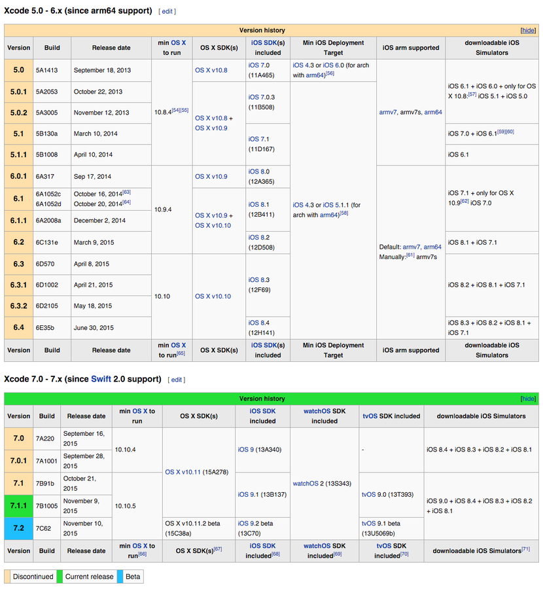Select build number 6E35b
The height and width of the screenshot is (589, 543).
[45, 328]
